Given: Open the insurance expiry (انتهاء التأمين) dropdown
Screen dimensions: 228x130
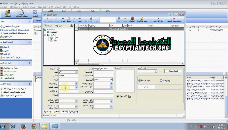Looking at the screenshot, I should click(x=76, y=87).
